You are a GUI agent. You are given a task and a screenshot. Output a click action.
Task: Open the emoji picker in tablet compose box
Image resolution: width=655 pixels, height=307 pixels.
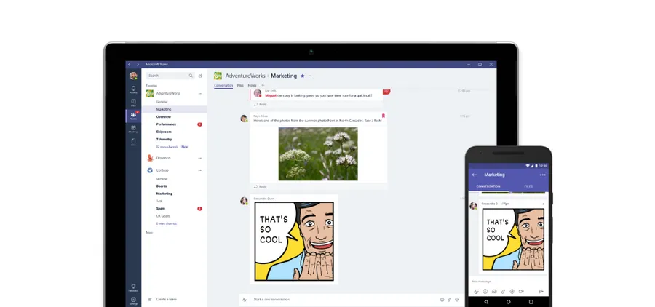click(x=442, y=300)
